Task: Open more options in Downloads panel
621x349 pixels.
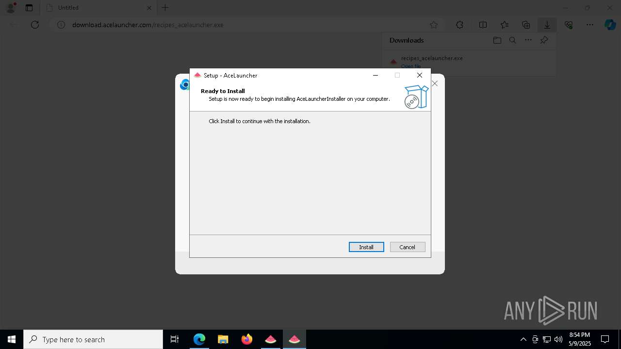Action: point(528,40)
